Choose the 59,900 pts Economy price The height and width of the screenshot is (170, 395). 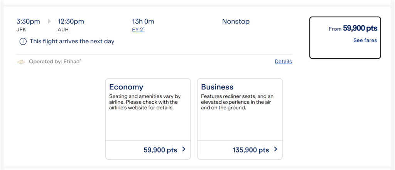pos(160,150)
